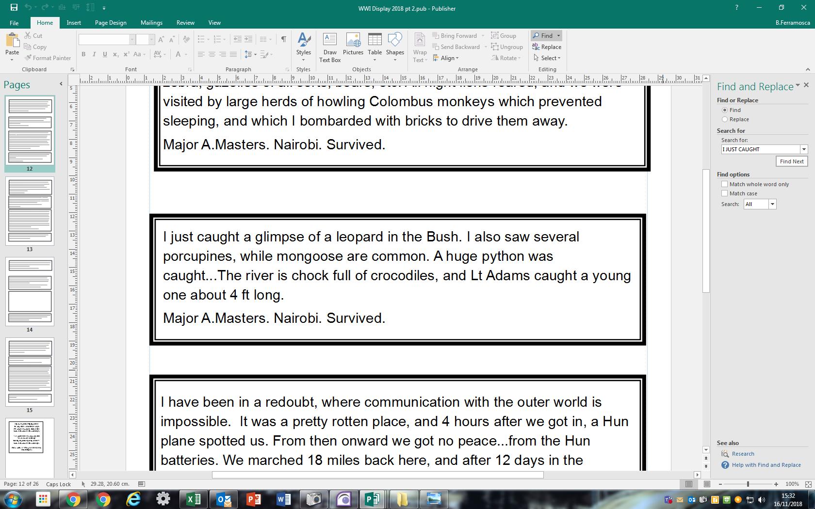Click the Paste icon
815x509 pixels.
point(12,43)
